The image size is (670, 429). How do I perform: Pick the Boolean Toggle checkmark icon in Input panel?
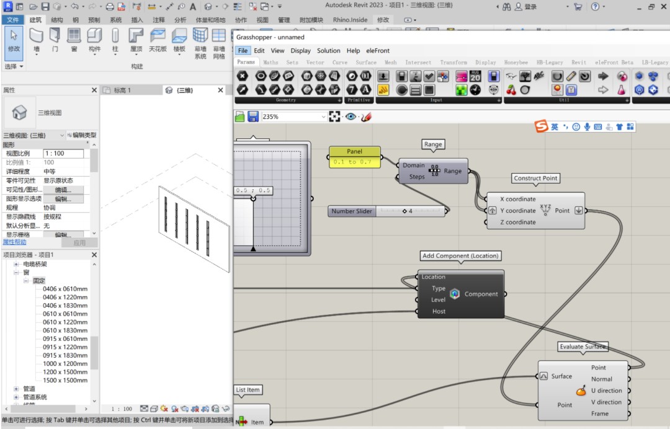point(429,76)
